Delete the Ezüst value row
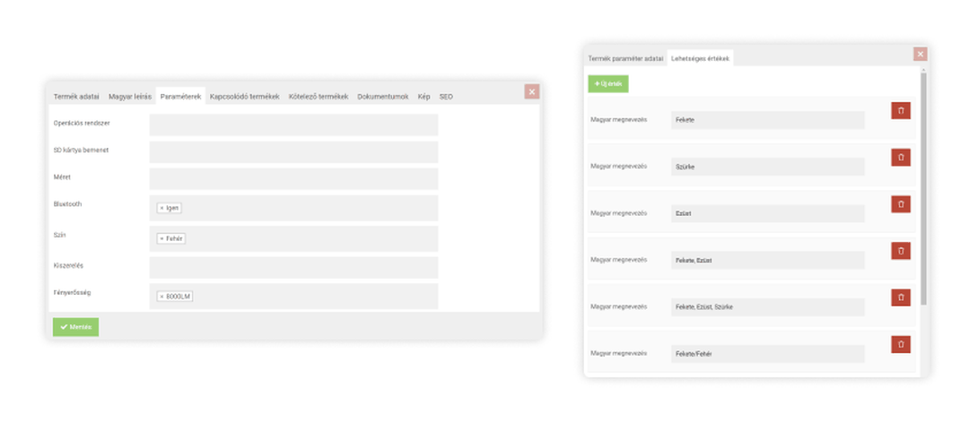 coord(901,204)
